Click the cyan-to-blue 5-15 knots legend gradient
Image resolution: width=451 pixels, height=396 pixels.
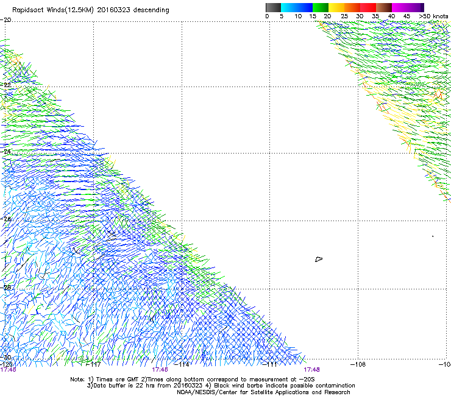[297, 7]
